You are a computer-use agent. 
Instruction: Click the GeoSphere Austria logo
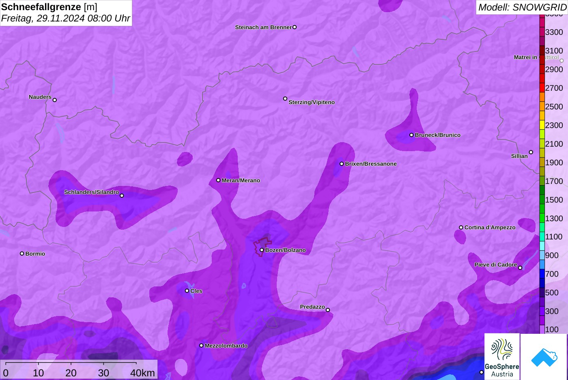pos(502,357)
